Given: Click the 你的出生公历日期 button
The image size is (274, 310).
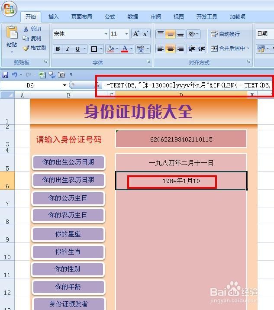Looking at the screenshot, I should [68, 162].
